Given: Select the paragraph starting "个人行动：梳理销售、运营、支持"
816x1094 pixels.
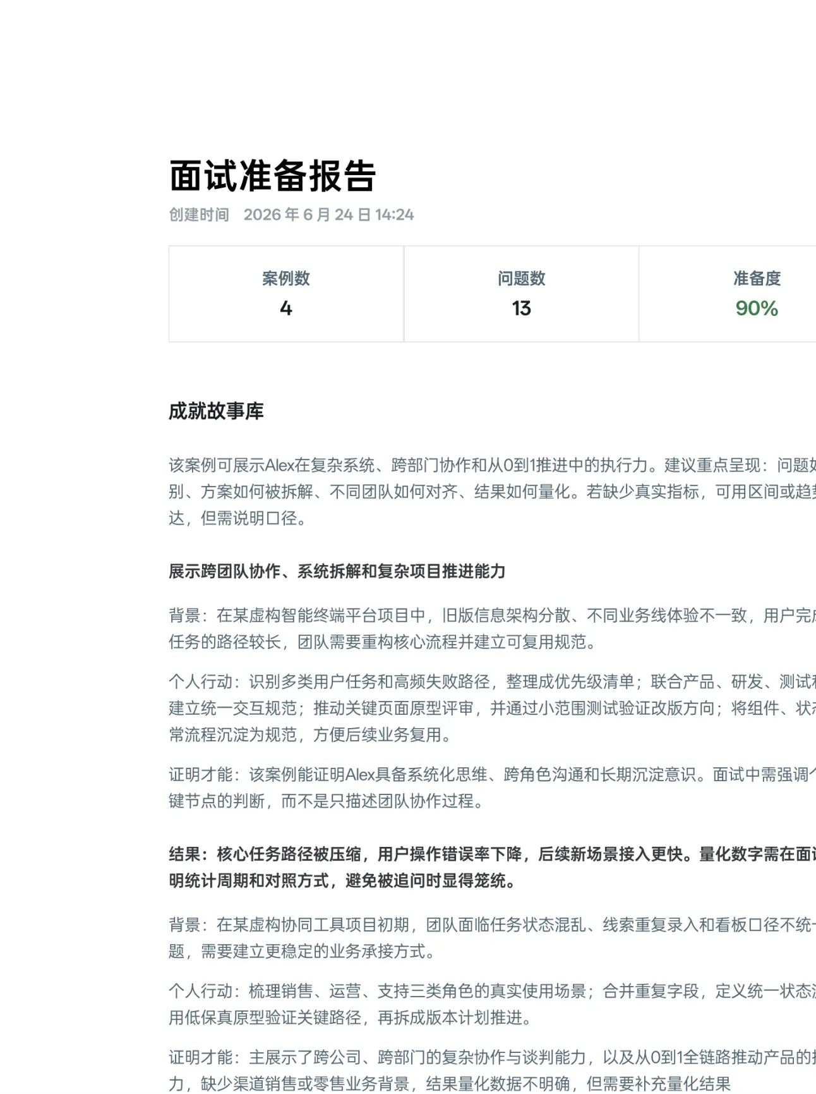Looking at the screenshot, I should click(492, 1004).
